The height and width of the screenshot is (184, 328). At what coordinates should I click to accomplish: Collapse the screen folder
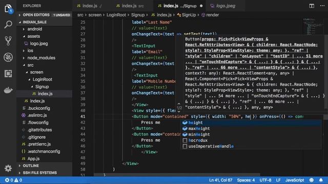point(45,72)
